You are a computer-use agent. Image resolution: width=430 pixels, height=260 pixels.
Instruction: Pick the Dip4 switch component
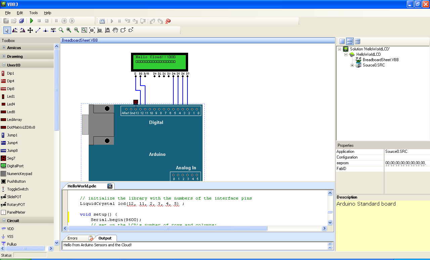(10, 81)
